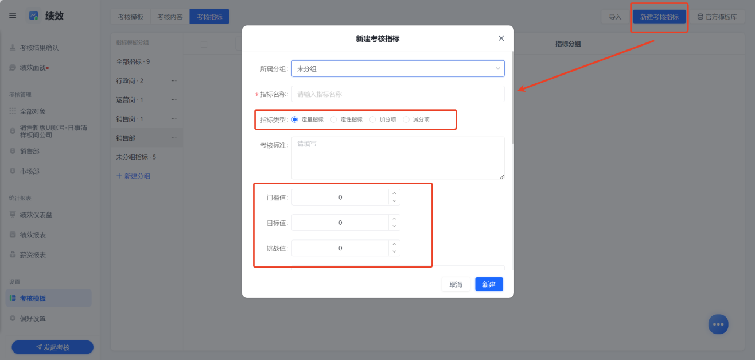Close the 新建考核指标 dialog
This screenshot has width=755, height=360.
(x=501, y=38)
